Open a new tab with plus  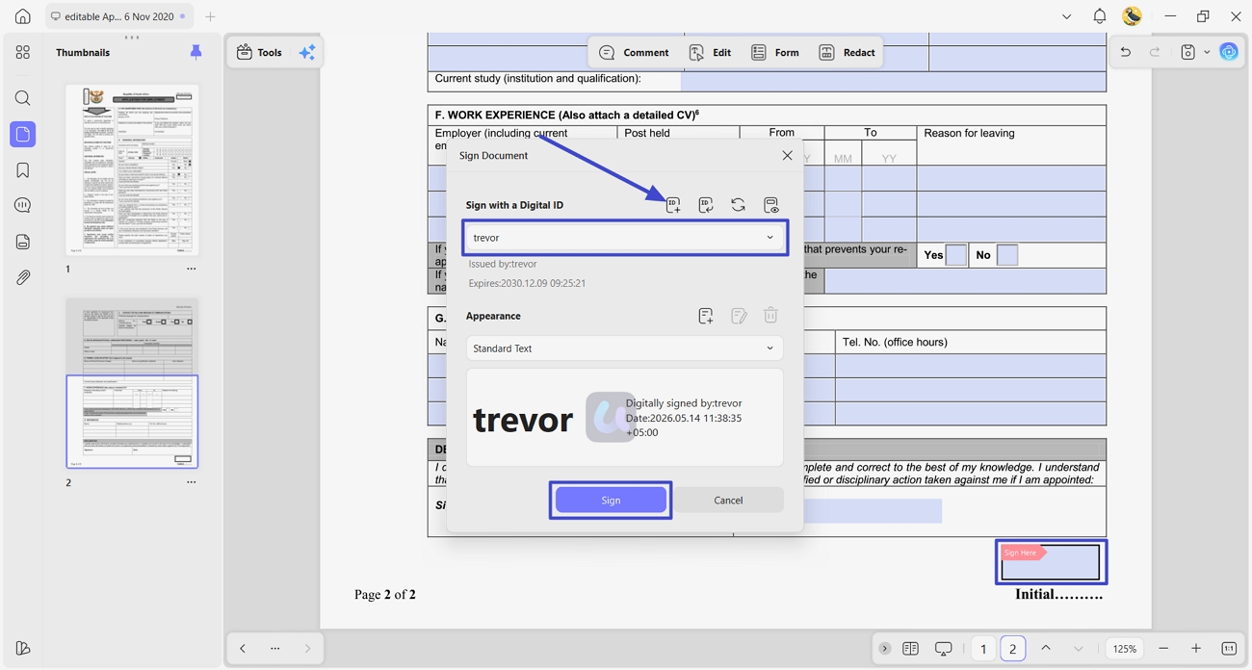210,16
